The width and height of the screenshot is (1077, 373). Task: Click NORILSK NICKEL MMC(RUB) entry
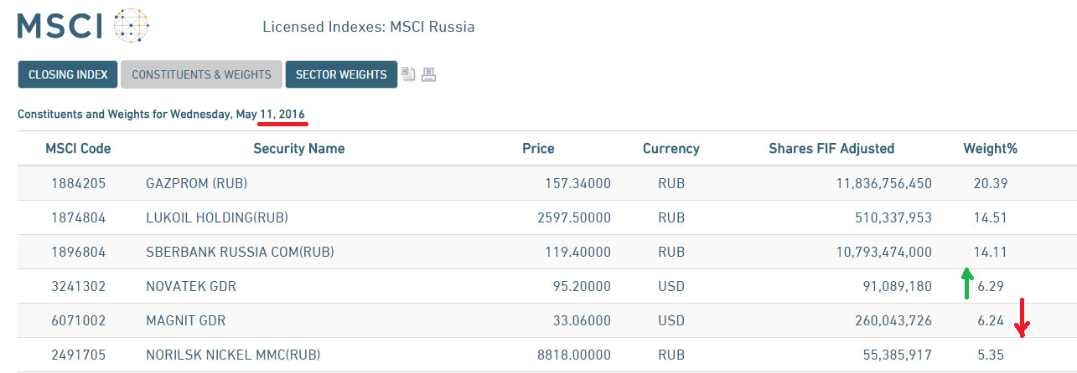tap(233, 355)
